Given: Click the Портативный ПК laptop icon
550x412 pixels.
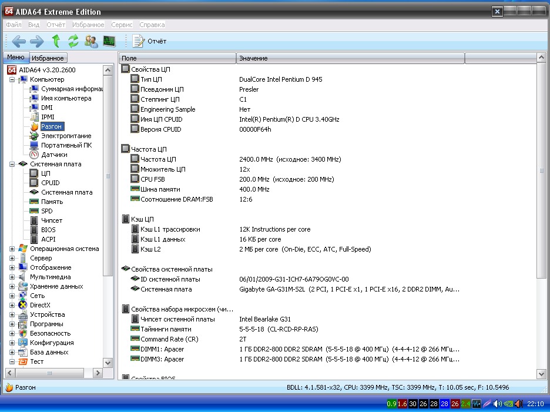Looking at the screenshot, I should (x=34, y=145).
